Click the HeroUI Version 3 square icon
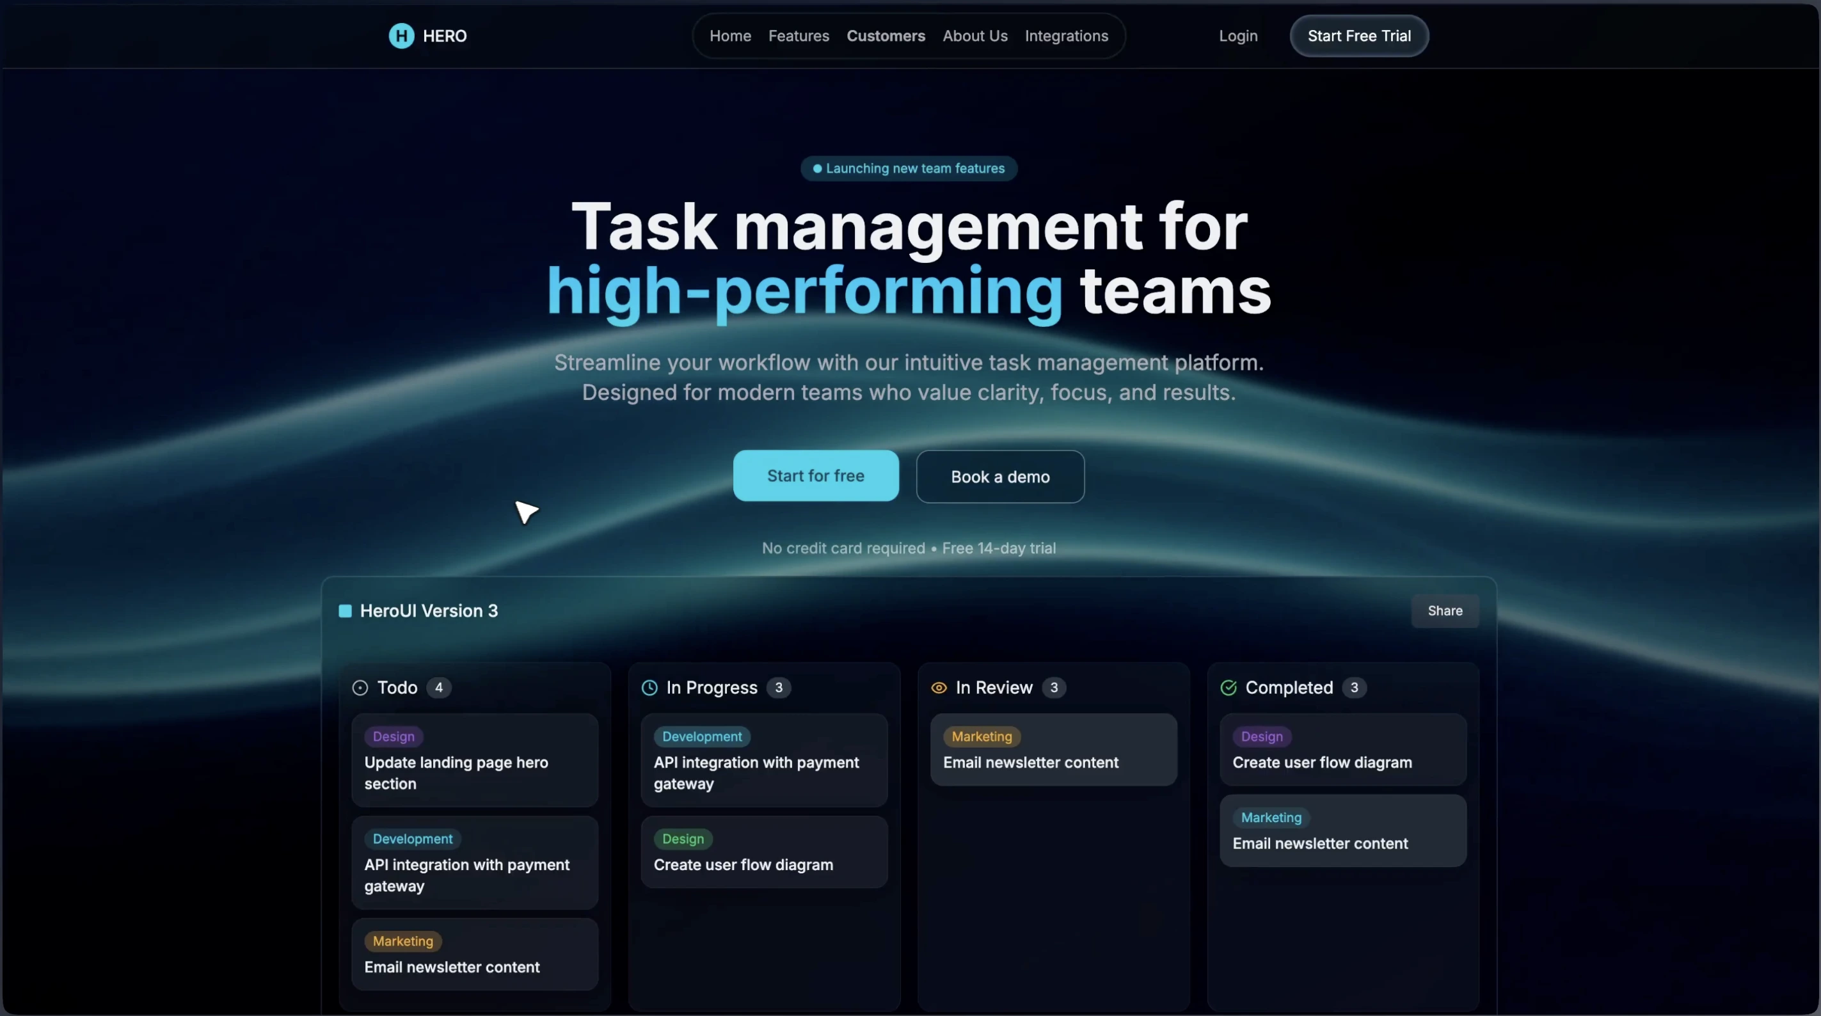 pos(345,611)
